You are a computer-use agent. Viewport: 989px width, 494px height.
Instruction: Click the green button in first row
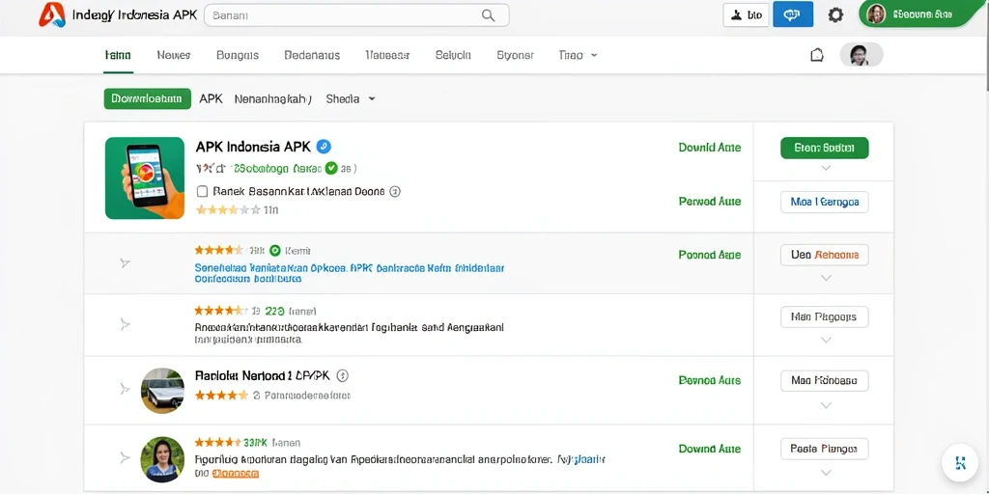pyautogui.click(x=825, y=148)
